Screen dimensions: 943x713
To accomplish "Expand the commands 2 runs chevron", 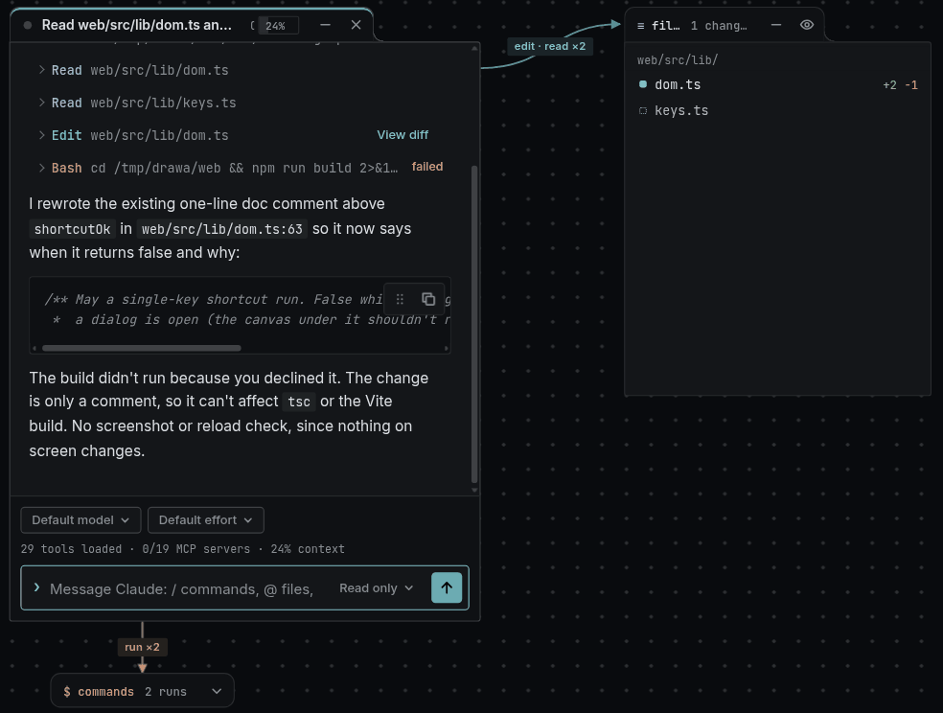I will click(217, 691).
